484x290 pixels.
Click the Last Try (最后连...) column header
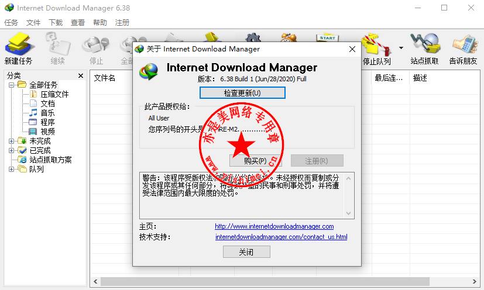pyautogui.click(x=389, y=78)
